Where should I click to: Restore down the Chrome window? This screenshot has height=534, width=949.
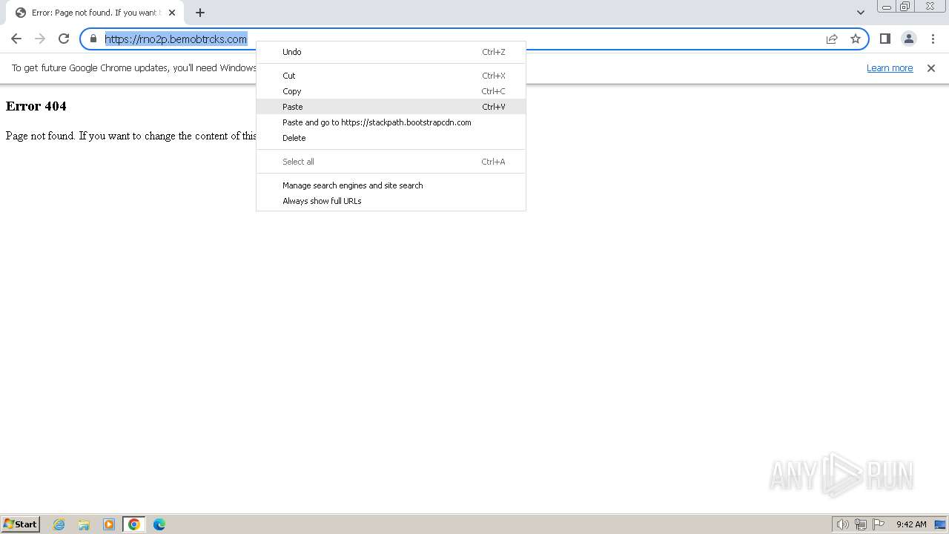click(905, 7)
